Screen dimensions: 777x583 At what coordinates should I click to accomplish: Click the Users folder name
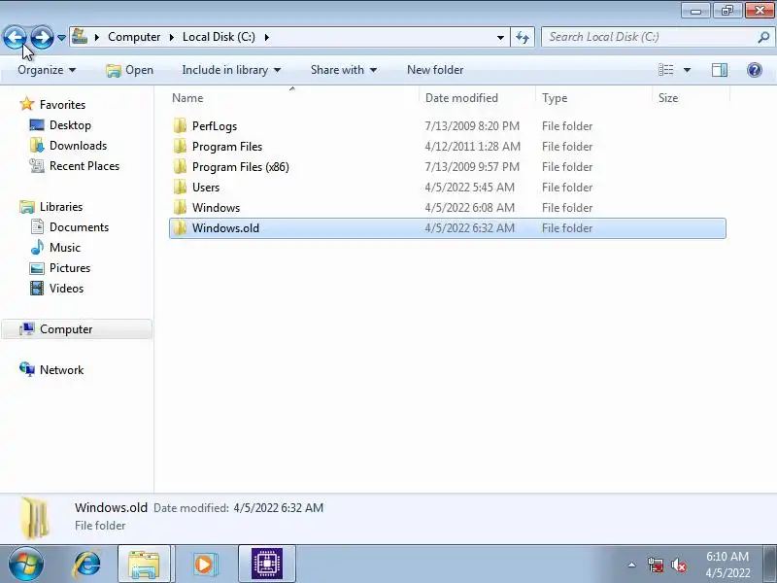pos(206,187)
